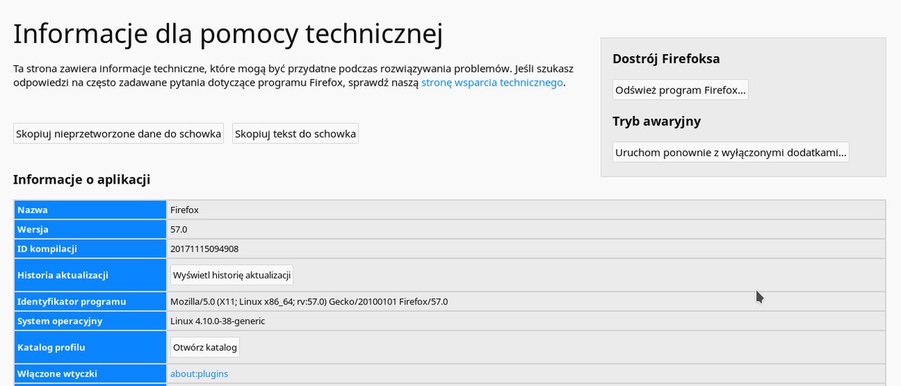The height and width of the screenshot is (386, 901).
Task: Click 'Skopiuj nieprzetworzone dane do schowka' button
Action: pyautogui.click(x=118, y=134)
